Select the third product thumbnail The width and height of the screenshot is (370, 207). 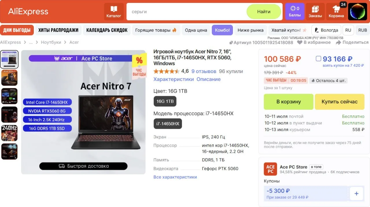[x=10, y=96]
